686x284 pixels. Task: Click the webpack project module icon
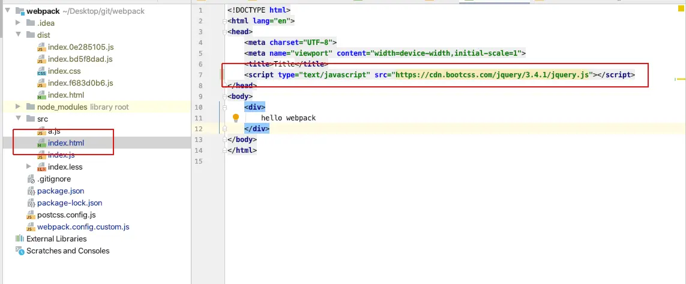pos(19,11)
